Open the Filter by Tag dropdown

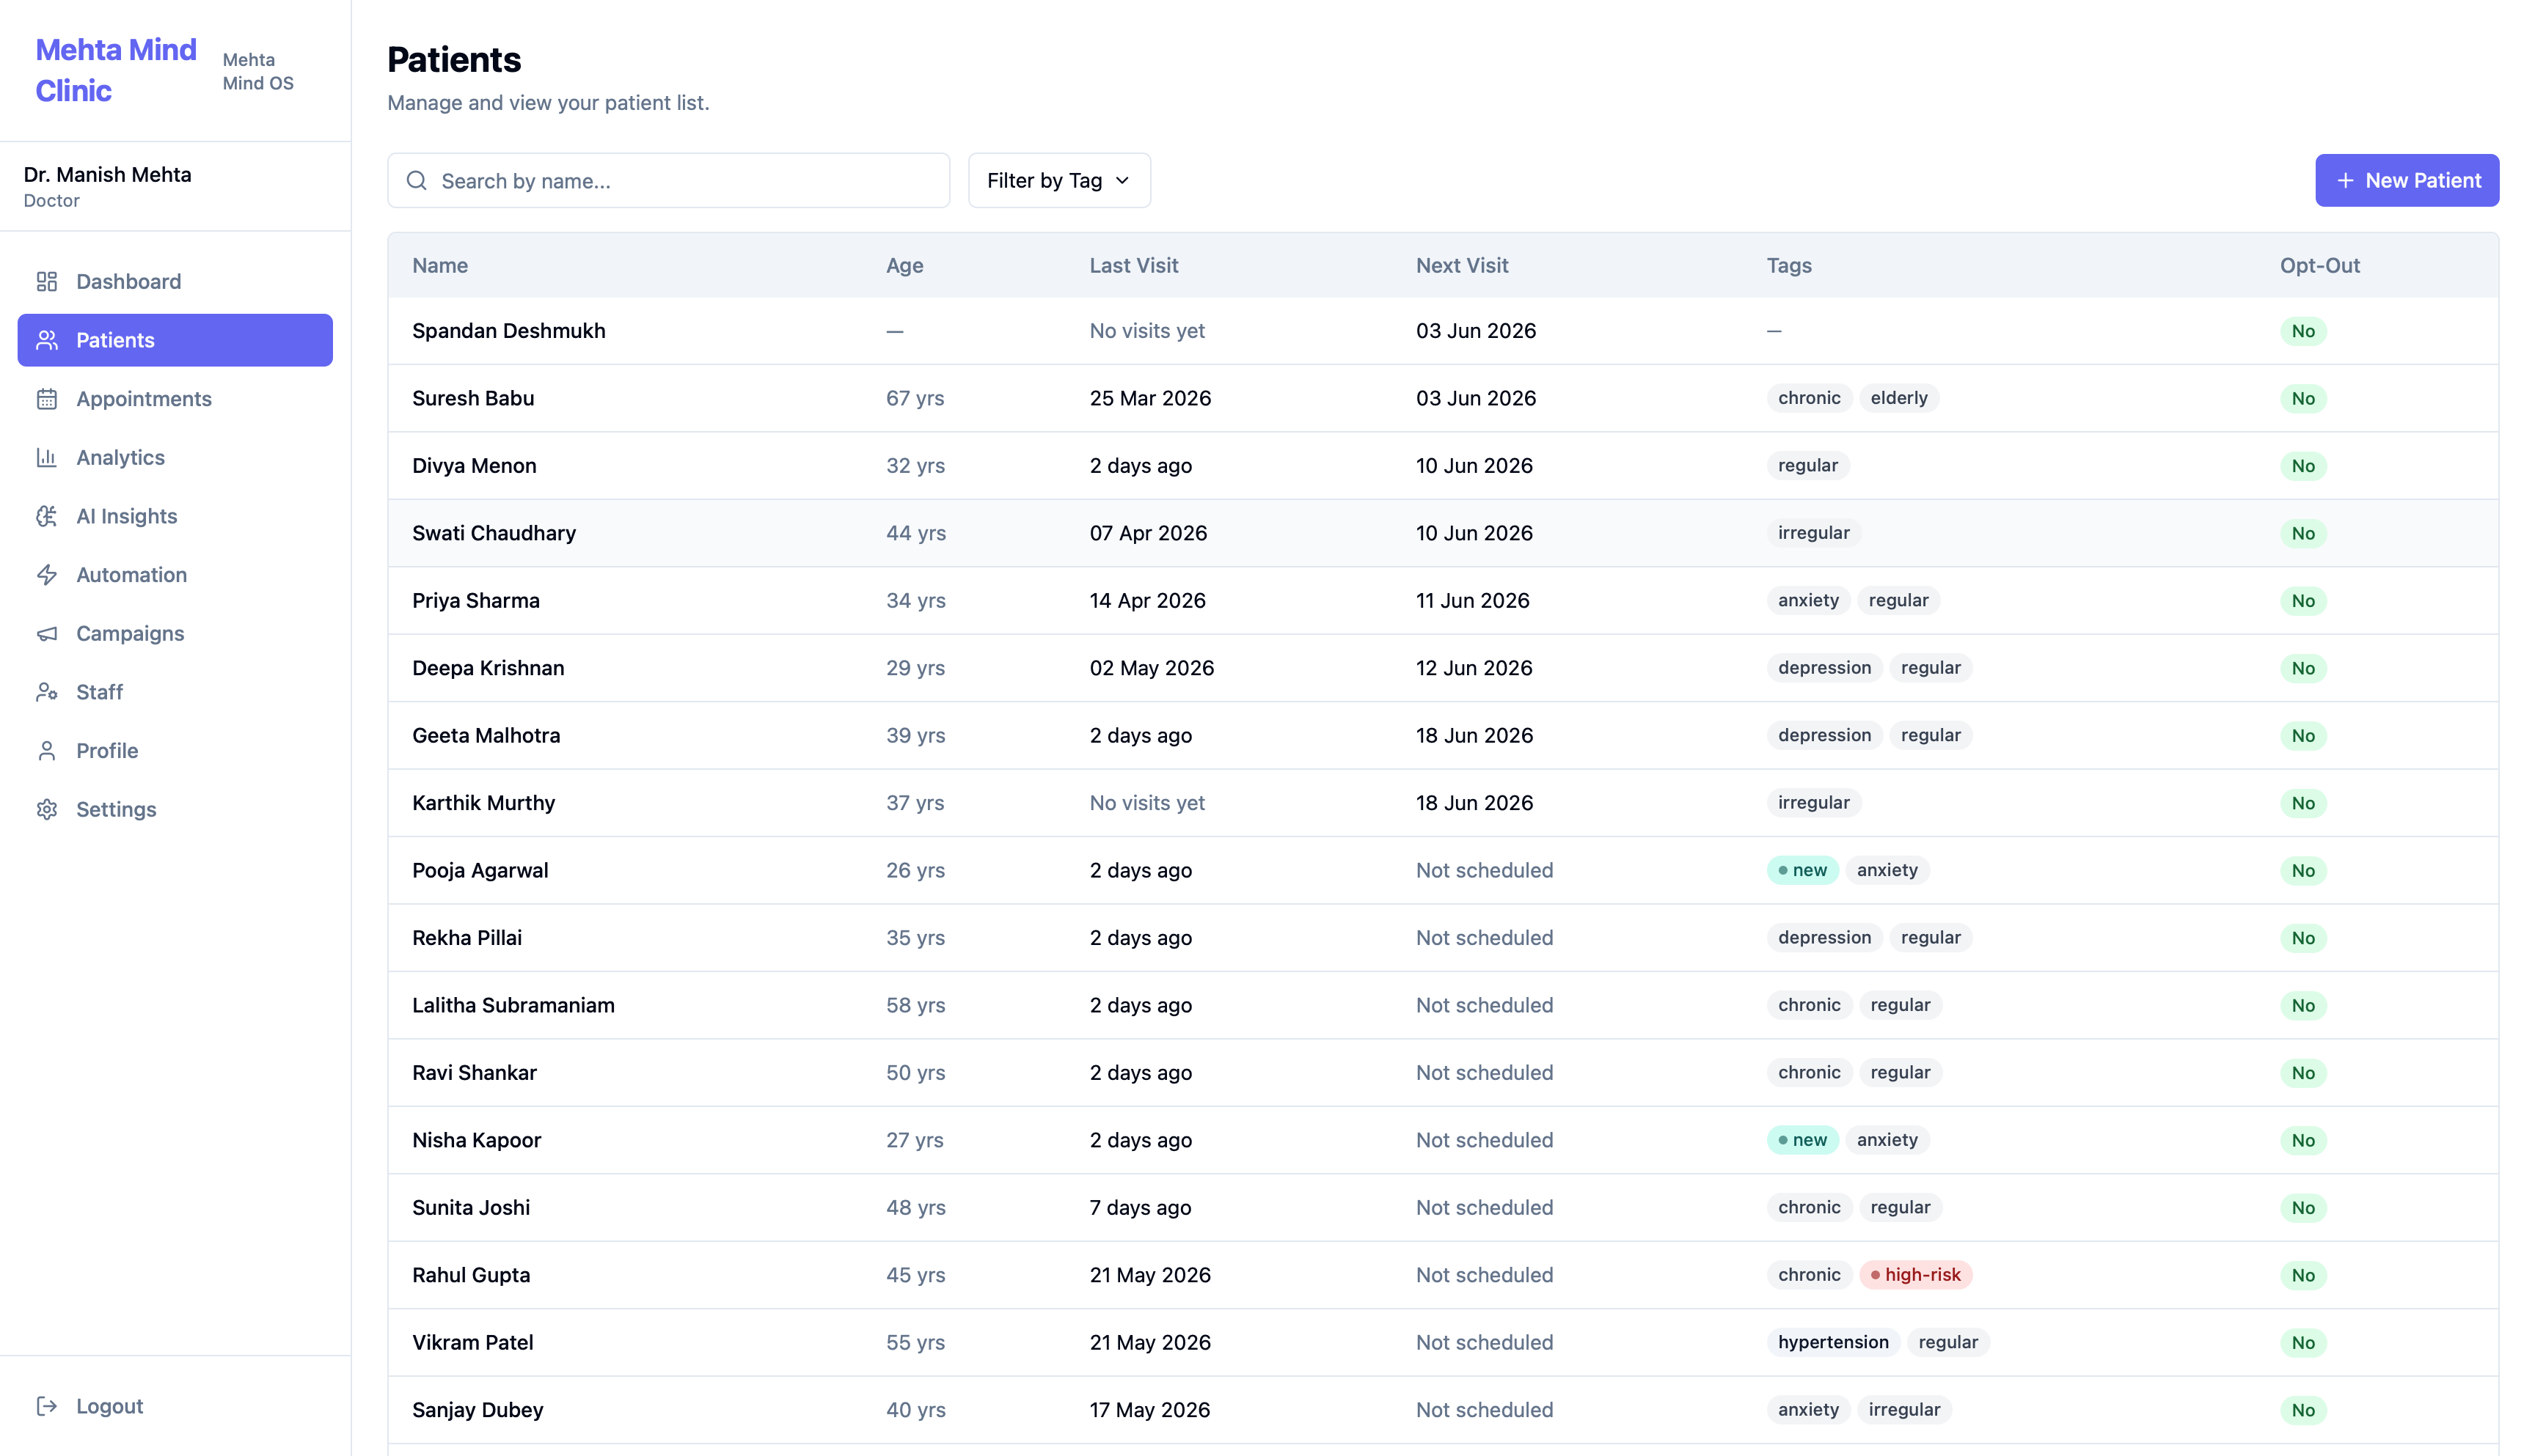click(1059, 181)
